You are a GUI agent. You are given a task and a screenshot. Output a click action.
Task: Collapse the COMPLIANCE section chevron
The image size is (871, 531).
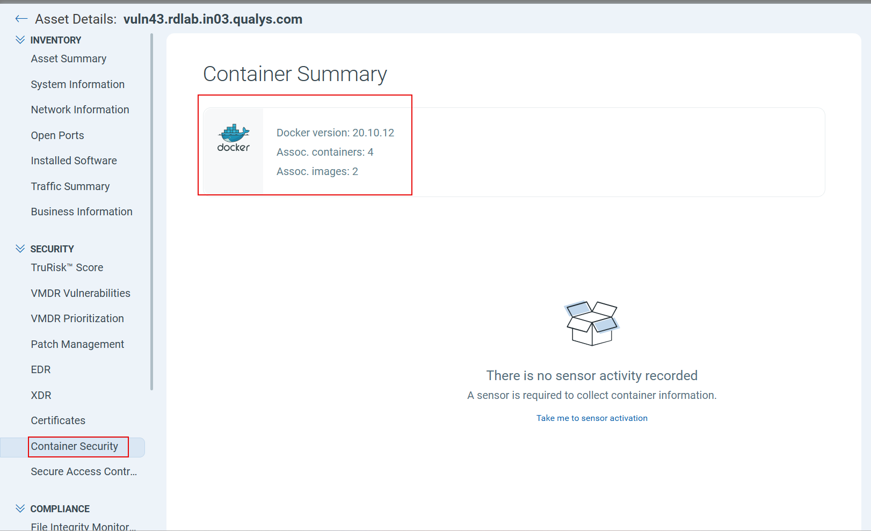(x=20, y=508)
